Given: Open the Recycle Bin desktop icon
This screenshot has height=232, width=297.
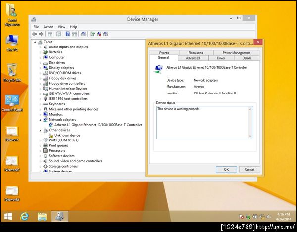Looking at the screenshot, I should (12, 73).
